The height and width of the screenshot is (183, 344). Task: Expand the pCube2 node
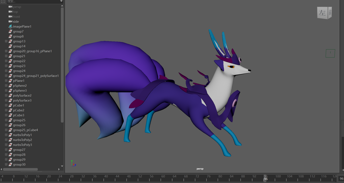coord(6,110)
